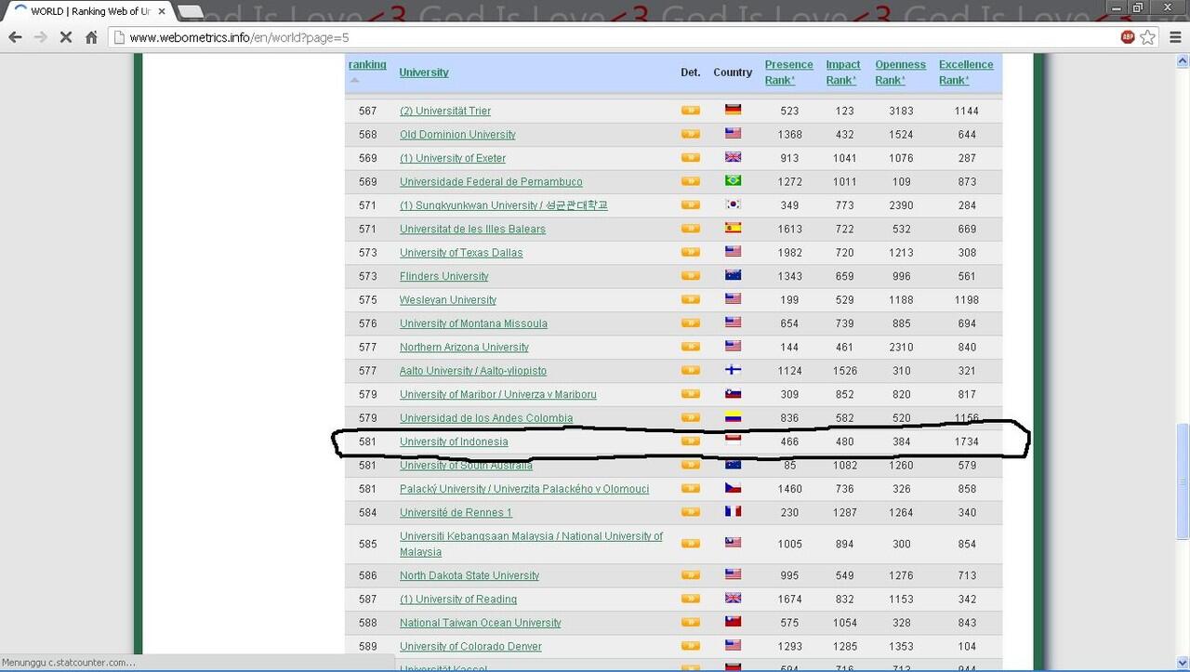Open details for University of Indonesia
Image resolution: width=1190 pixels, height=672 pixels.
tap(690, 441)
